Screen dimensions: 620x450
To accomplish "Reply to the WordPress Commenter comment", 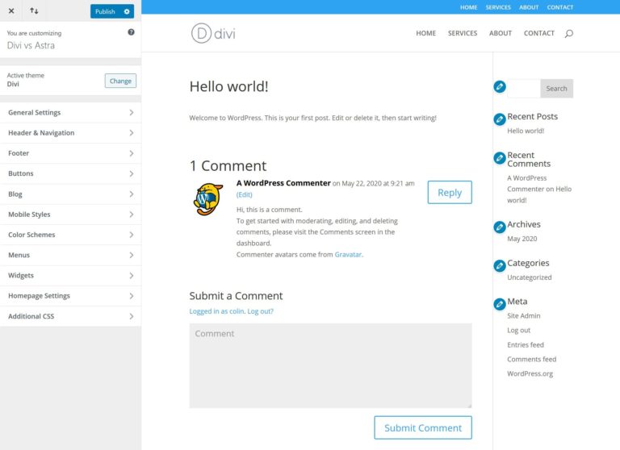I will pos(450,193).
